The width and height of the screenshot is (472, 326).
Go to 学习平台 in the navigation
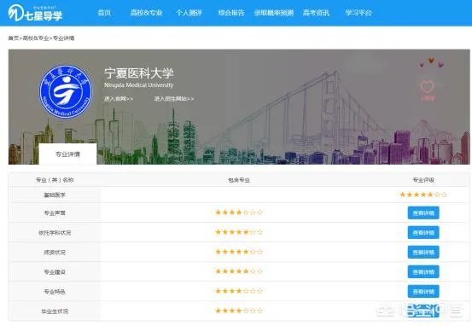click(x=358, y=13)
